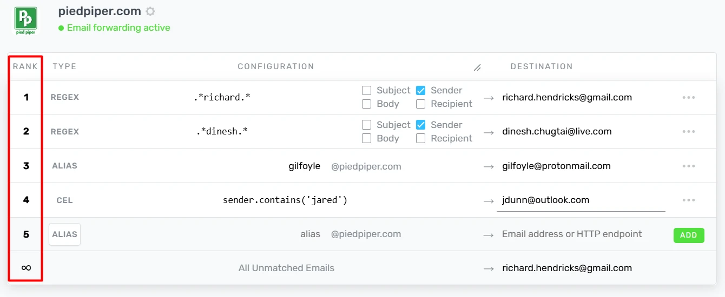Click the Email address or HTTP endpoint field

coord(580,234)
